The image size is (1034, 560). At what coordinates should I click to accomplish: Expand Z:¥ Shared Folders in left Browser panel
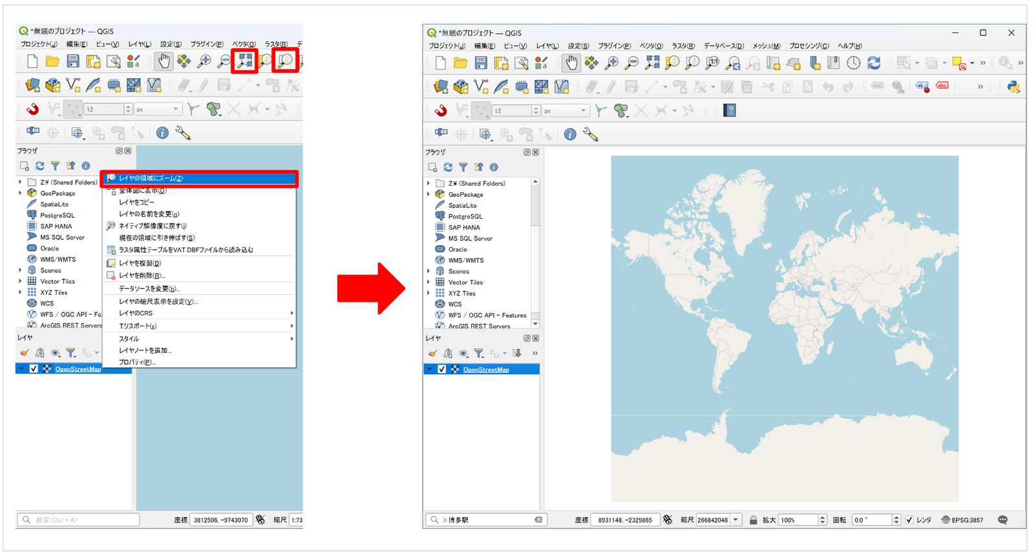pos(20,182)
